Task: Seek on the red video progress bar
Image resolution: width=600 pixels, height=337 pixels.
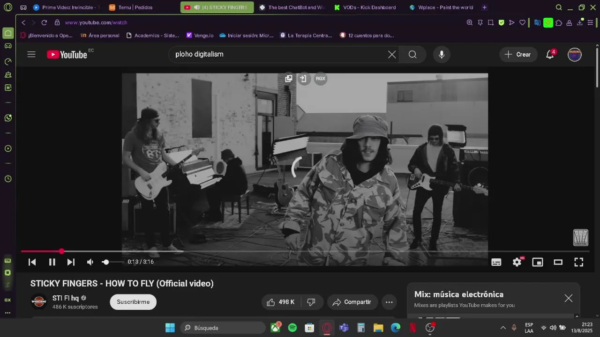Action: point(305,251)
